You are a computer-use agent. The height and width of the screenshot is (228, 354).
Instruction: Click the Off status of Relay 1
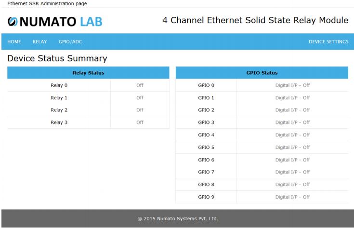click(140, 98)
